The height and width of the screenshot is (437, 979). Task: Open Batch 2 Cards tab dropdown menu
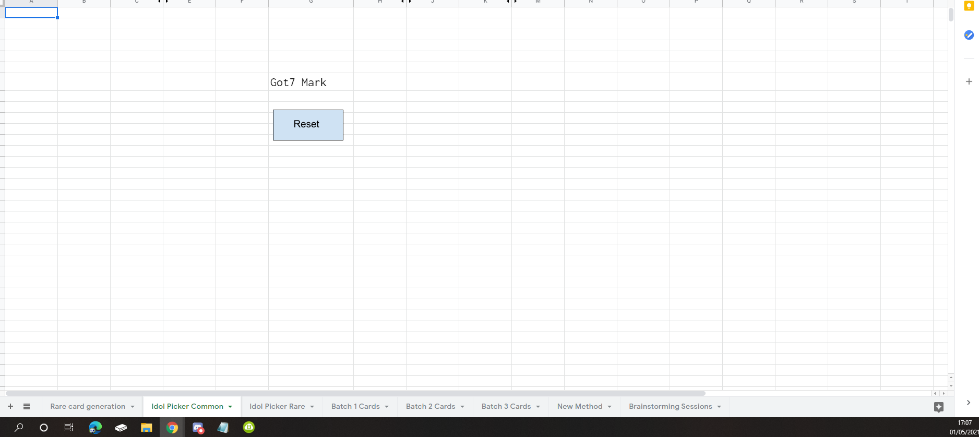point(462,407)
